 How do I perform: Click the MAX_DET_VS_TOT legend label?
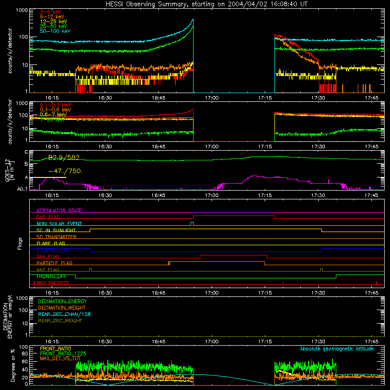click(60, 358)
